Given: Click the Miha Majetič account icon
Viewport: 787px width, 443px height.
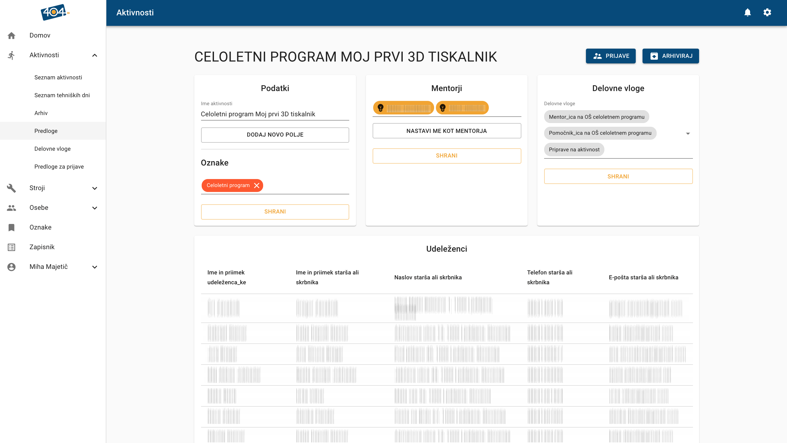Looking at the screenshot, I should pos(11,267).
